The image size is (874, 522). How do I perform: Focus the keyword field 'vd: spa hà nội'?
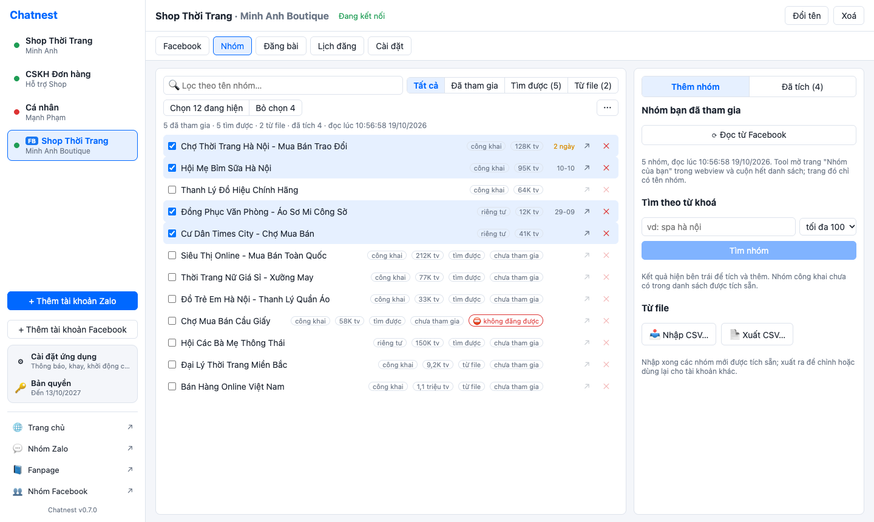(x=719, y=227)
